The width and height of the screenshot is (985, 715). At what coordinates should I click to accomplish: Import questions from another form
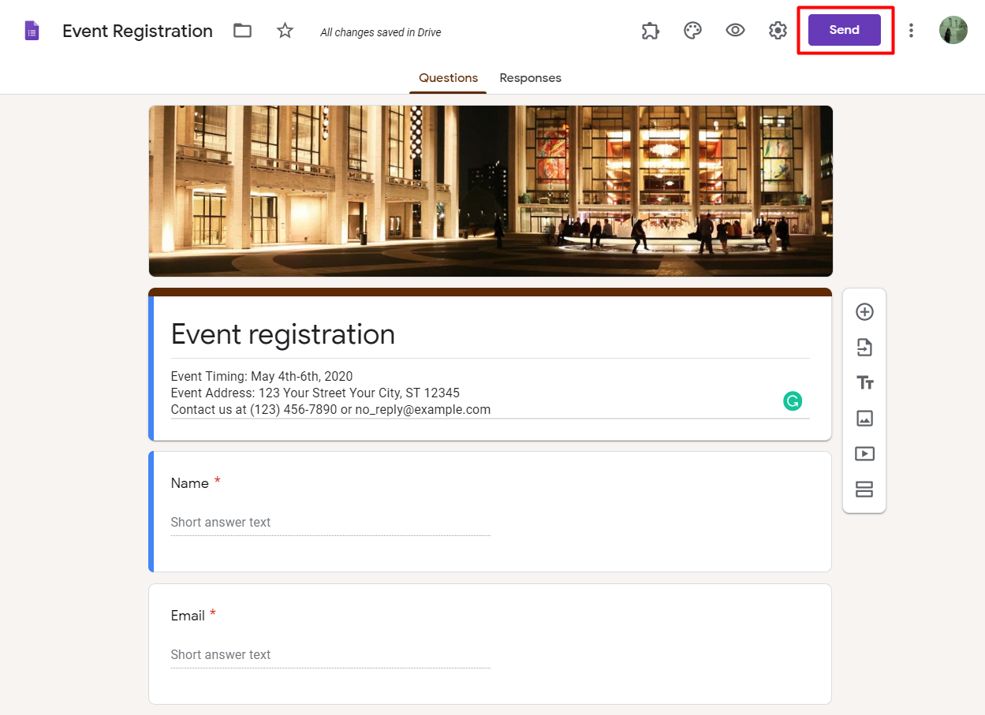pyautogui.click(x=864, y=348)
